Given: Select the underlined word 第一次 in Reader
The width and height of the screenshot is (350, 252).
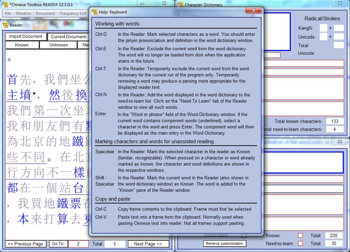Looking at the screenshot, I should [x=52, y=111].
